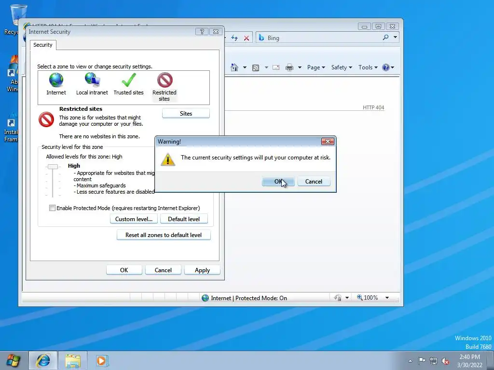
Task: Click Internet Explorer taskbar icon
Action: 43,360
